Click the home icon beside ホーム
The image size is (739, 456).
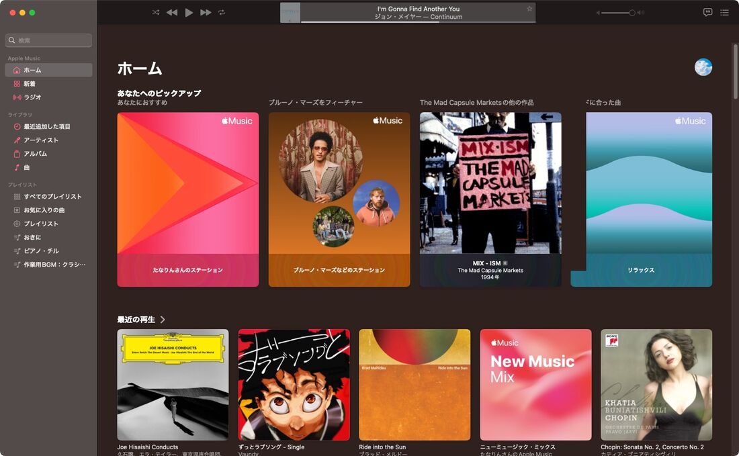pos(17,71)
